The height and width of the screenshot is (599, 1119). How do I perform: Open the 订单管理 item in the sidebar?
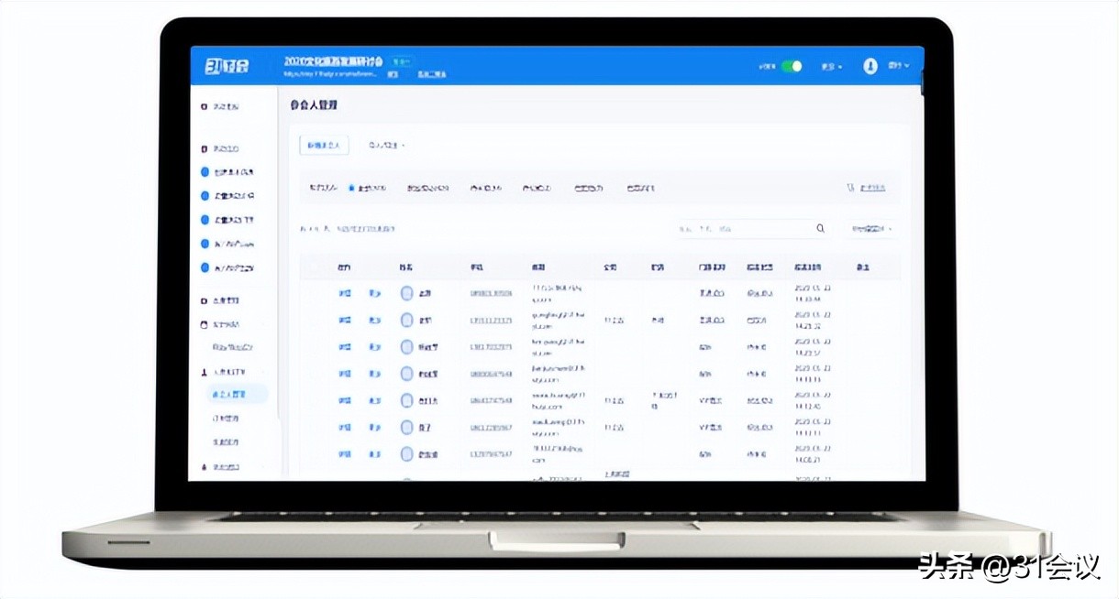click(x=233, y=418)
